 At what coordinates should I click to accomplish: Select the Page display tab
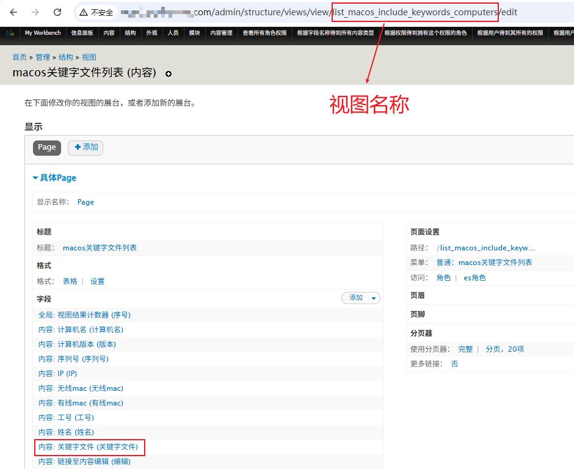click(x=47, y=147)
